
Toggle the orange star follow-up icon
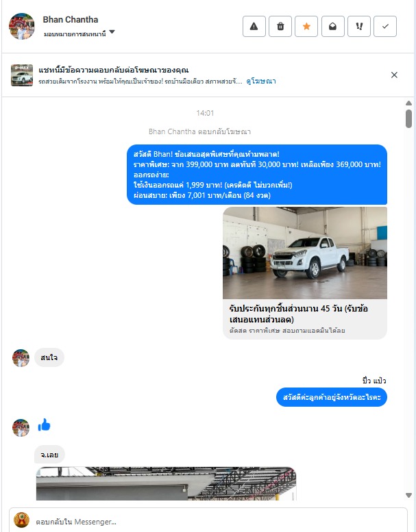(x=306, y=27)
